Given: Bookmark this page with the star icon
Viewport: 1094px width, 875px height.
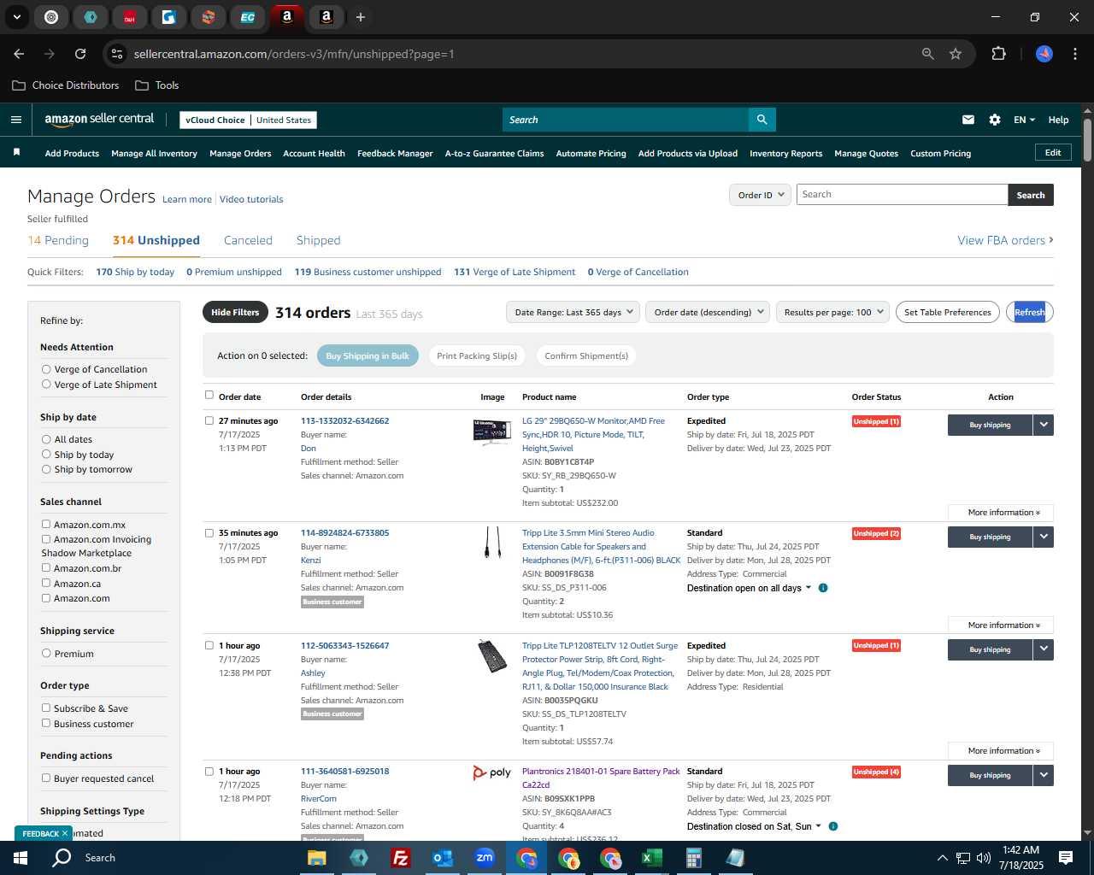Looking at the screenshot, I should click(x=956, y=54).
